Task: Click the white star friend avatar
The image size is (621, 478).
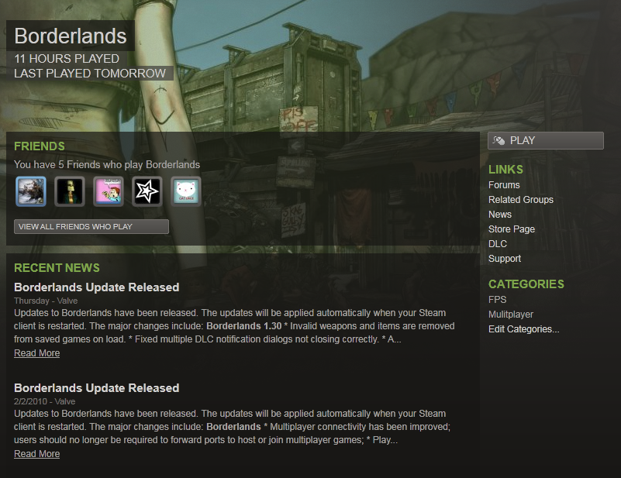Action: click(x=147, y=191)
